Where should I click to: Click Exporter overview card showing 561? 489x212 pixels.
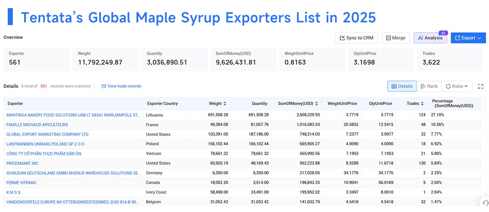36,59
